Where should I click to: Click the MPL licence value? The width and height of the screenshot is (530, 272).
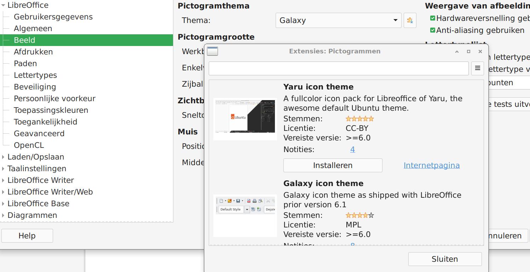tap(353, 225)
